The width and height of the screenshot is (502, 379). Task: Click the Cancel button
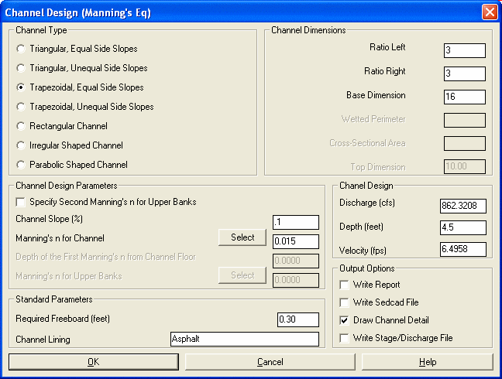coord(270,362)
